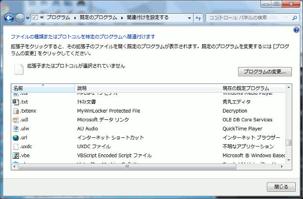
Task: Click the .vbe VBScript file icon
Action: (x=16, y=155)
